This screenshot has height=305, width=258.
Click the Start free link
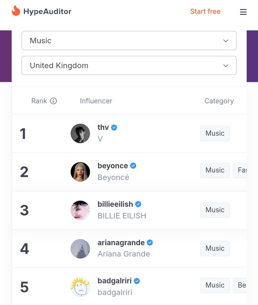205,12
